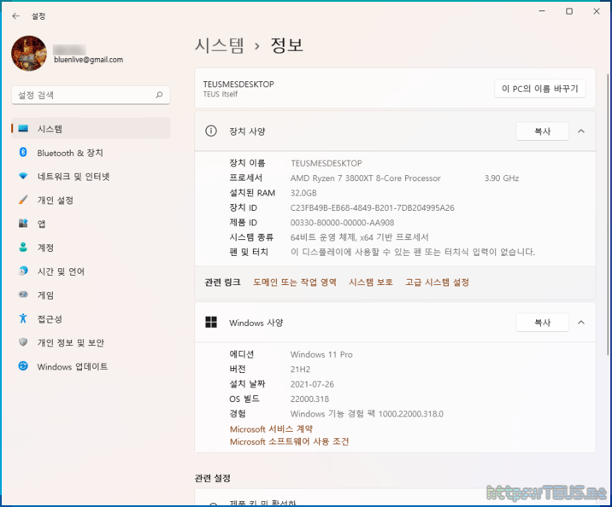Screen dimensions: 612x507
Task: Open 고급 시스템 설정 link
Action: (437, 283)
